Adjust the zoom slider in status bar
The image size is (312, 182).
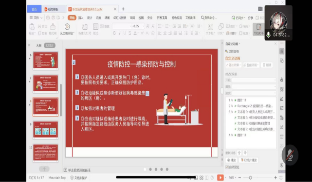(250, 178)
